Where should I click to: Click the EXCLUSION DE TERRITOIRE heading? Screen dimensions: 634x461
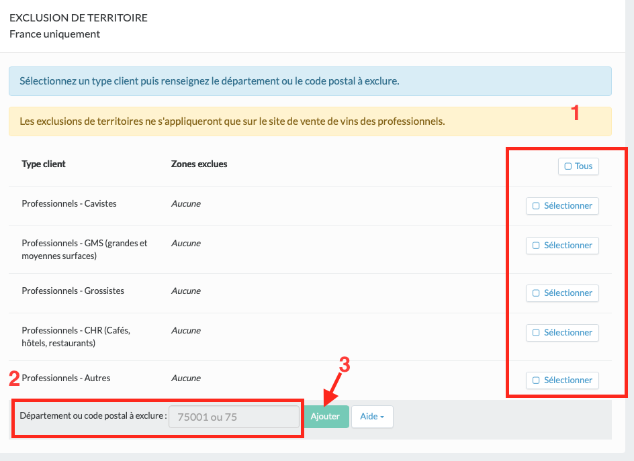coord(79,18)
